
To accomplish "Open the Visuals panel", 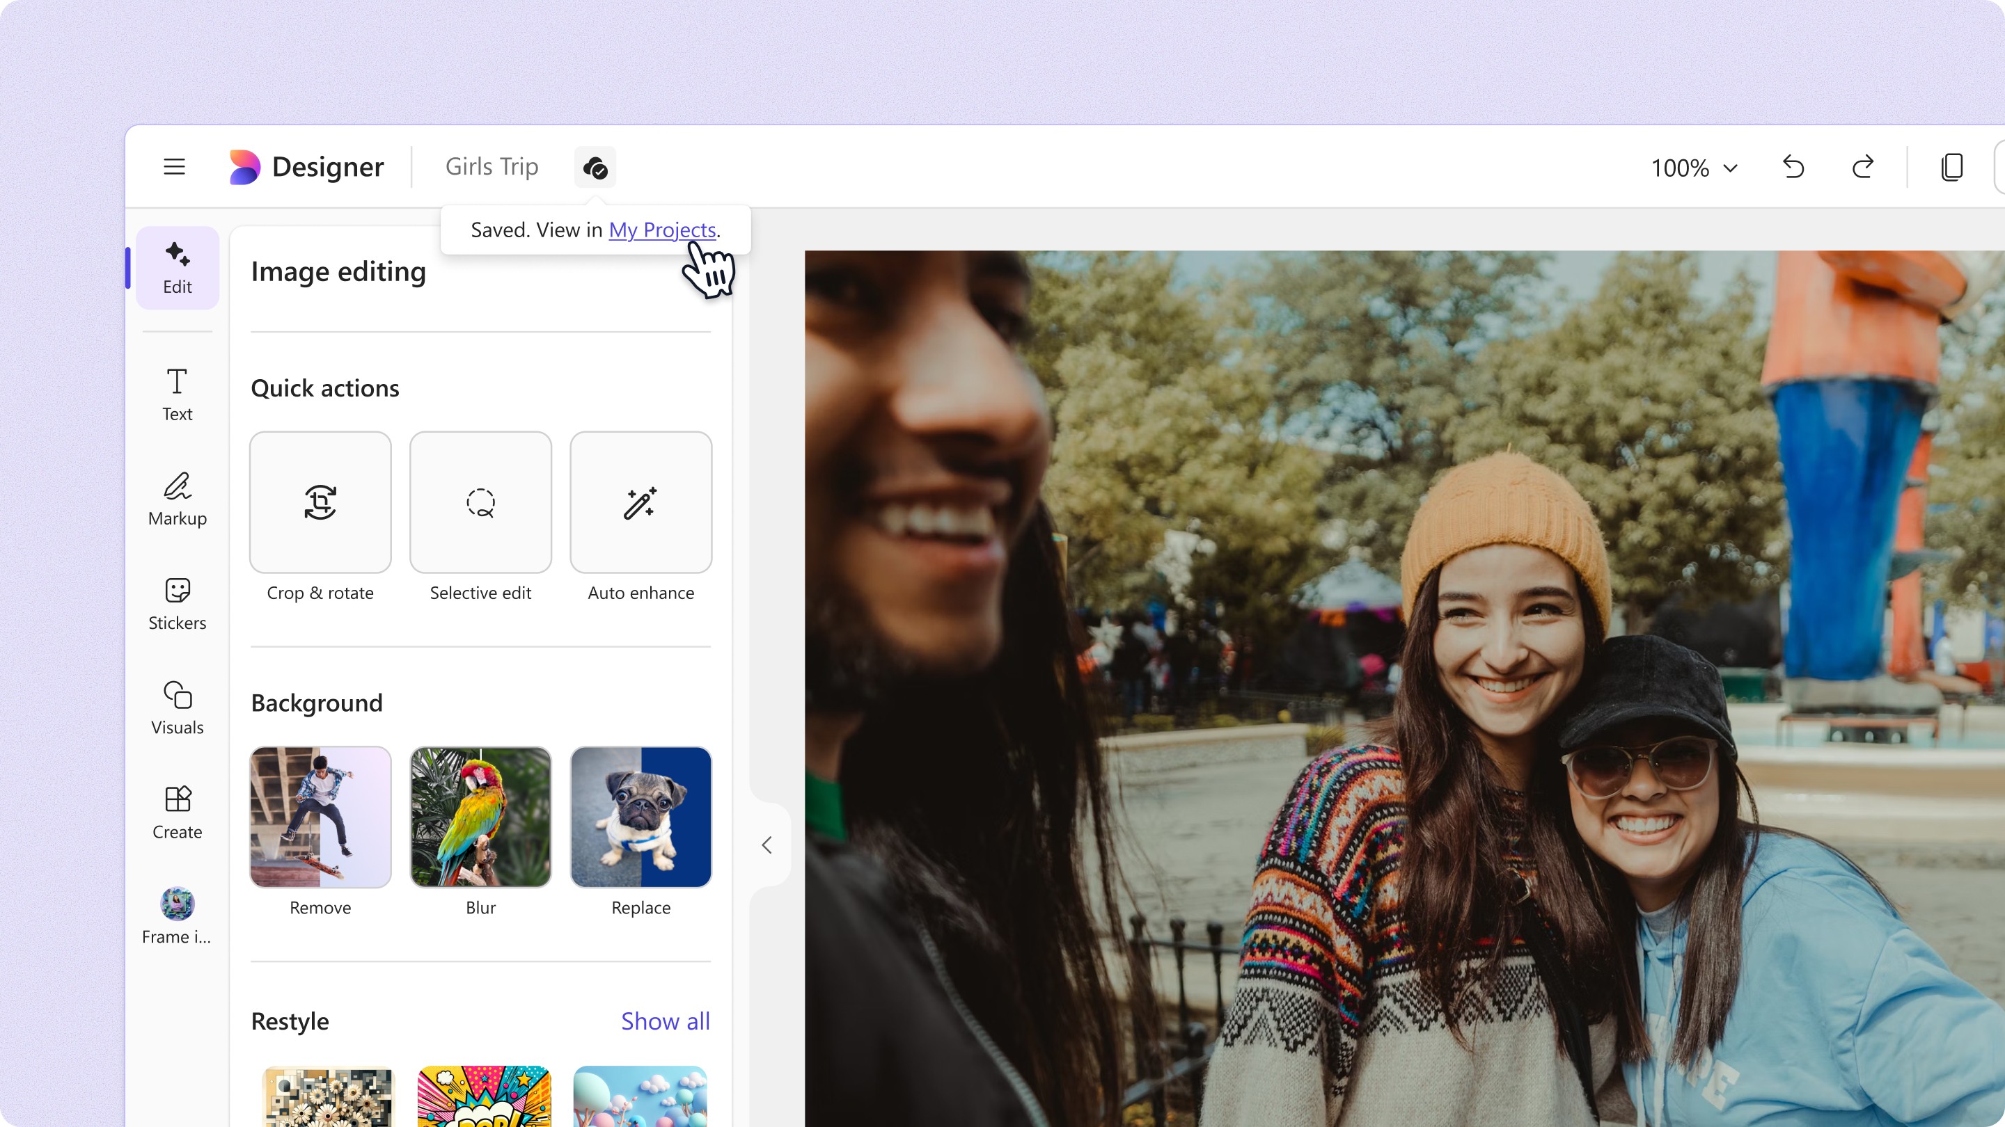I will [178, 708].
